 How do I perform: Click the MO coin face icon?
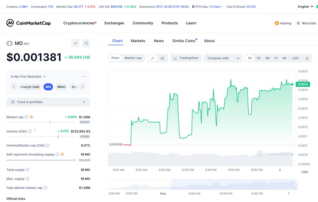pos(10,43)
